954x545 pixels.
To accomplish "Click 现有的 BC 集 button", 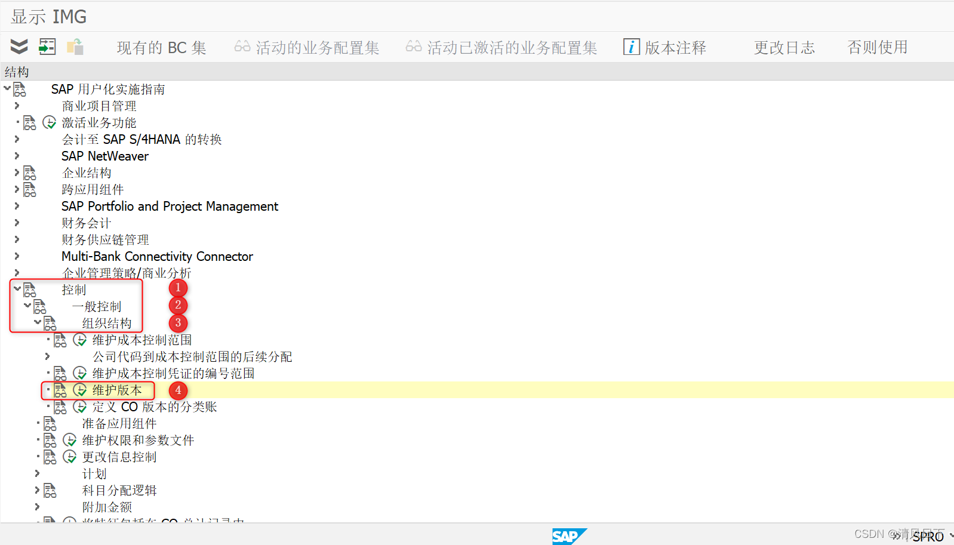I will pyautogui.click(x=161, y=48).
